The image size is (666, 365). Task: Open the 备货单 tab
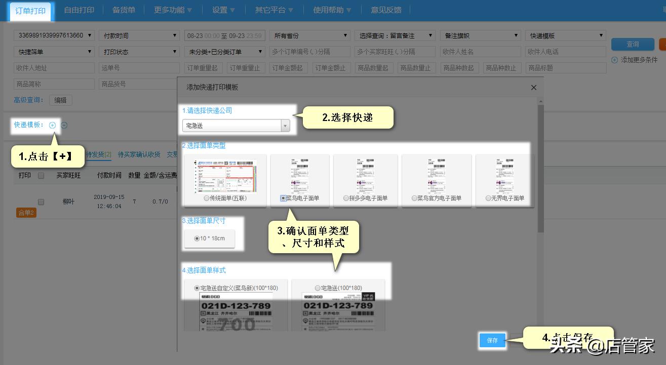124,10
